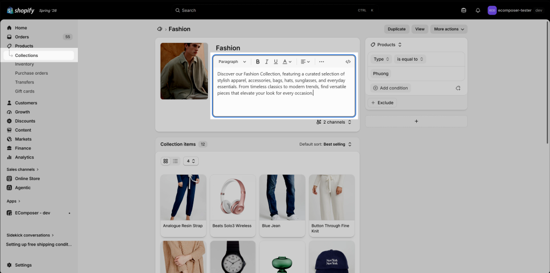Switch to list view
The image size is (550, 273).
(176, 161)
